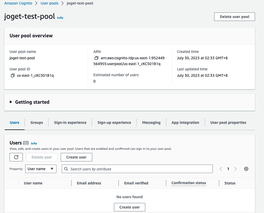Click the Confirmation status column header
264x213 pixels.
pyautogui.click(x=188, y=183)
